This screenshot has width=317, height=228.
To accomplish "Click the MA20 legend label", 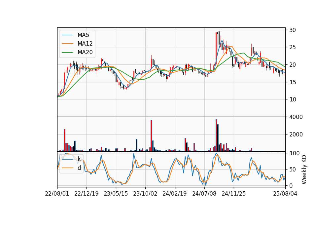I will click(85, 52).
